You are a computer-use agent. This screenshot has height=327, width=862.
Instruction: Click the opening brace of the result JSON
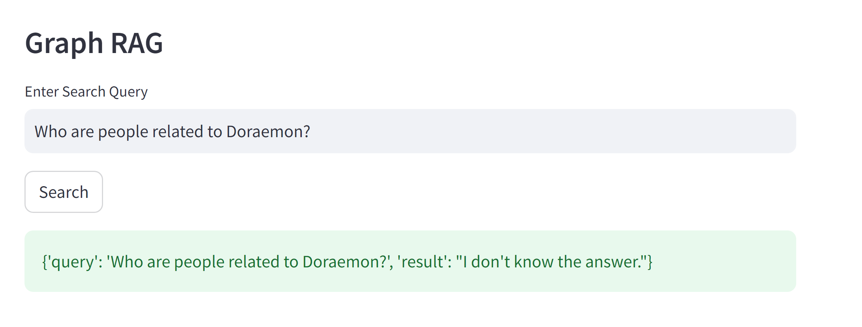click(x=44, y=261)
